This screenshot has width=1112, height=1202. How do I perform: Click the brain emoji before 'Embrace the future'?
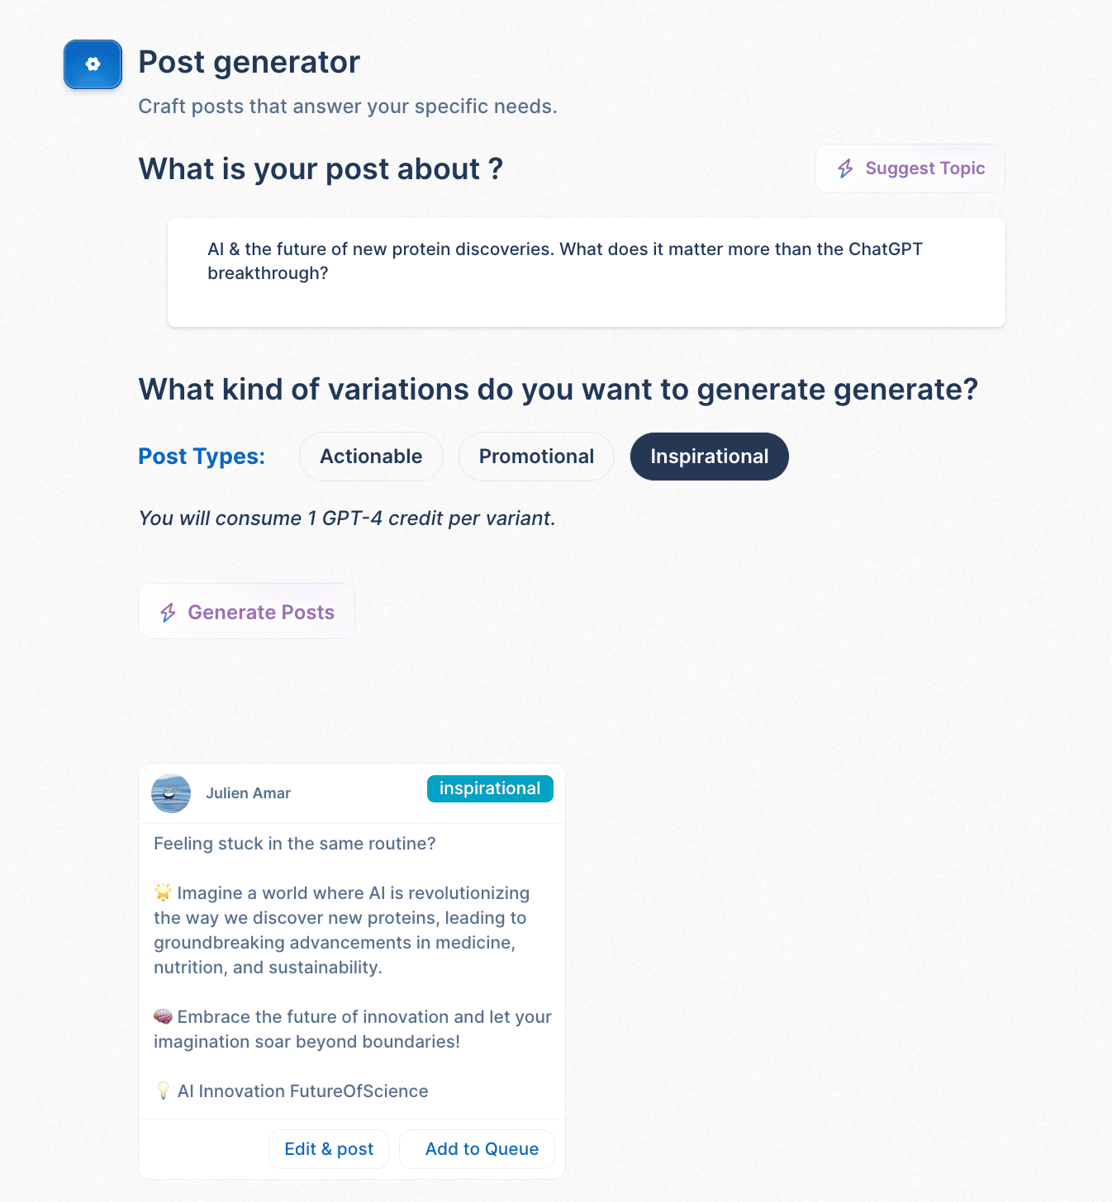pyautogui.click(x=164, y=1016)
